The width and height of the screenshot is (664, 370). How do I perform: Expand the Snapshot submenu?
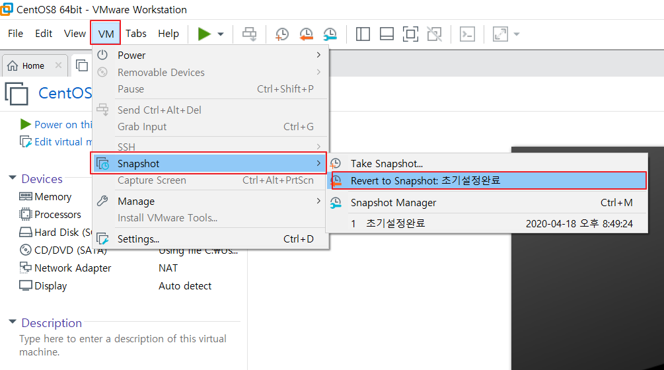point(208,163)
